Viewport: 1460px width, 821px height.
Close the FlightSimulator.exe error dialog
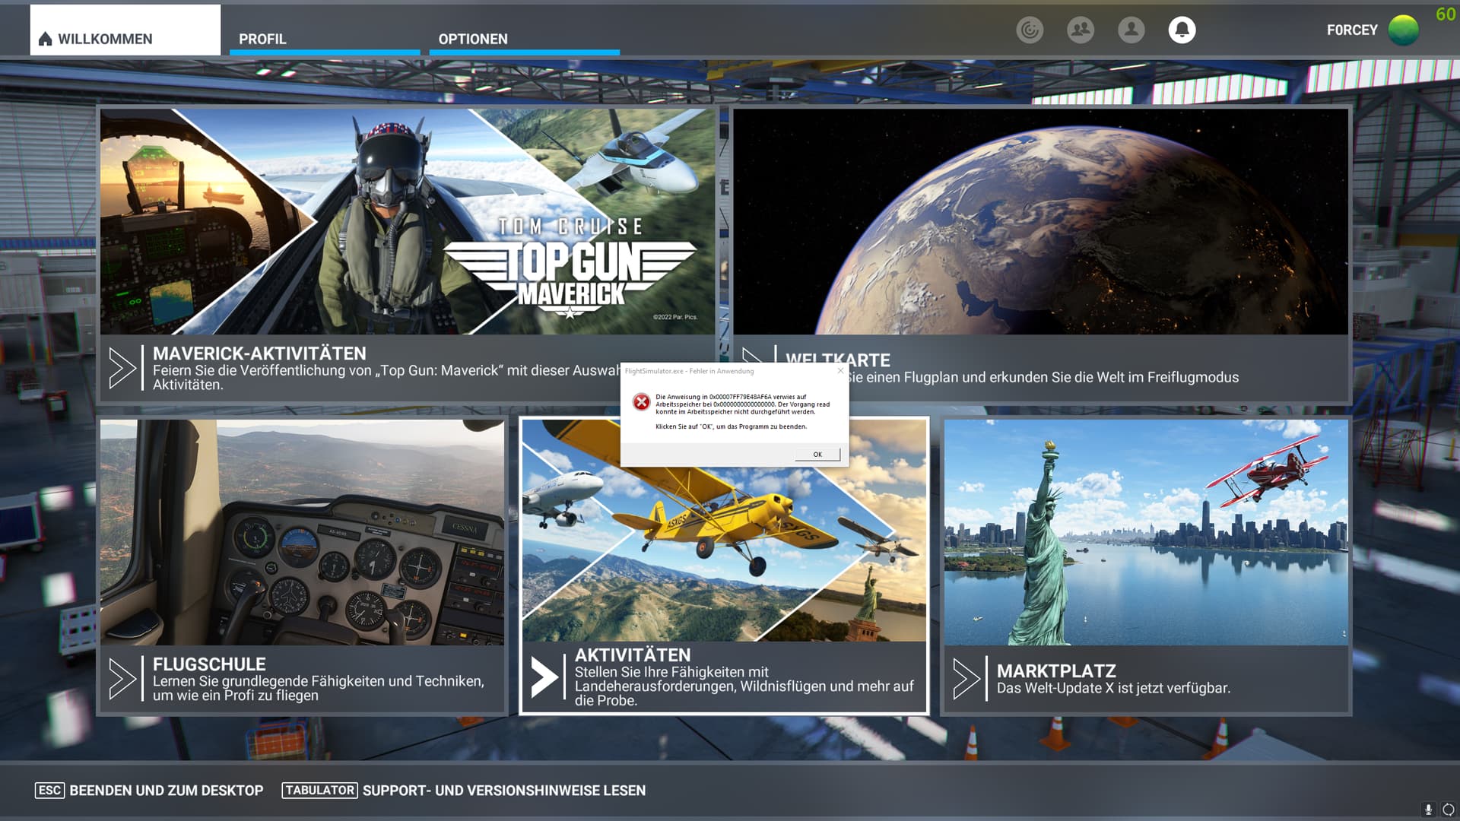tap(840, 371)
